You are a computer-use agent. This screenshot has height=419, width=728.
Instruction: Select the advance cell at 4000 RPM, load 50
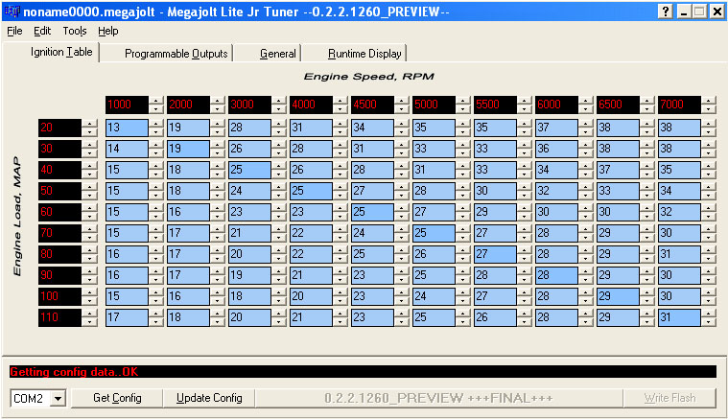(x=311, y=191)
